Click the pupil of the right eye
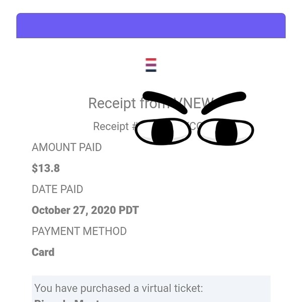 pyautogui.click(x=226, y=132)
